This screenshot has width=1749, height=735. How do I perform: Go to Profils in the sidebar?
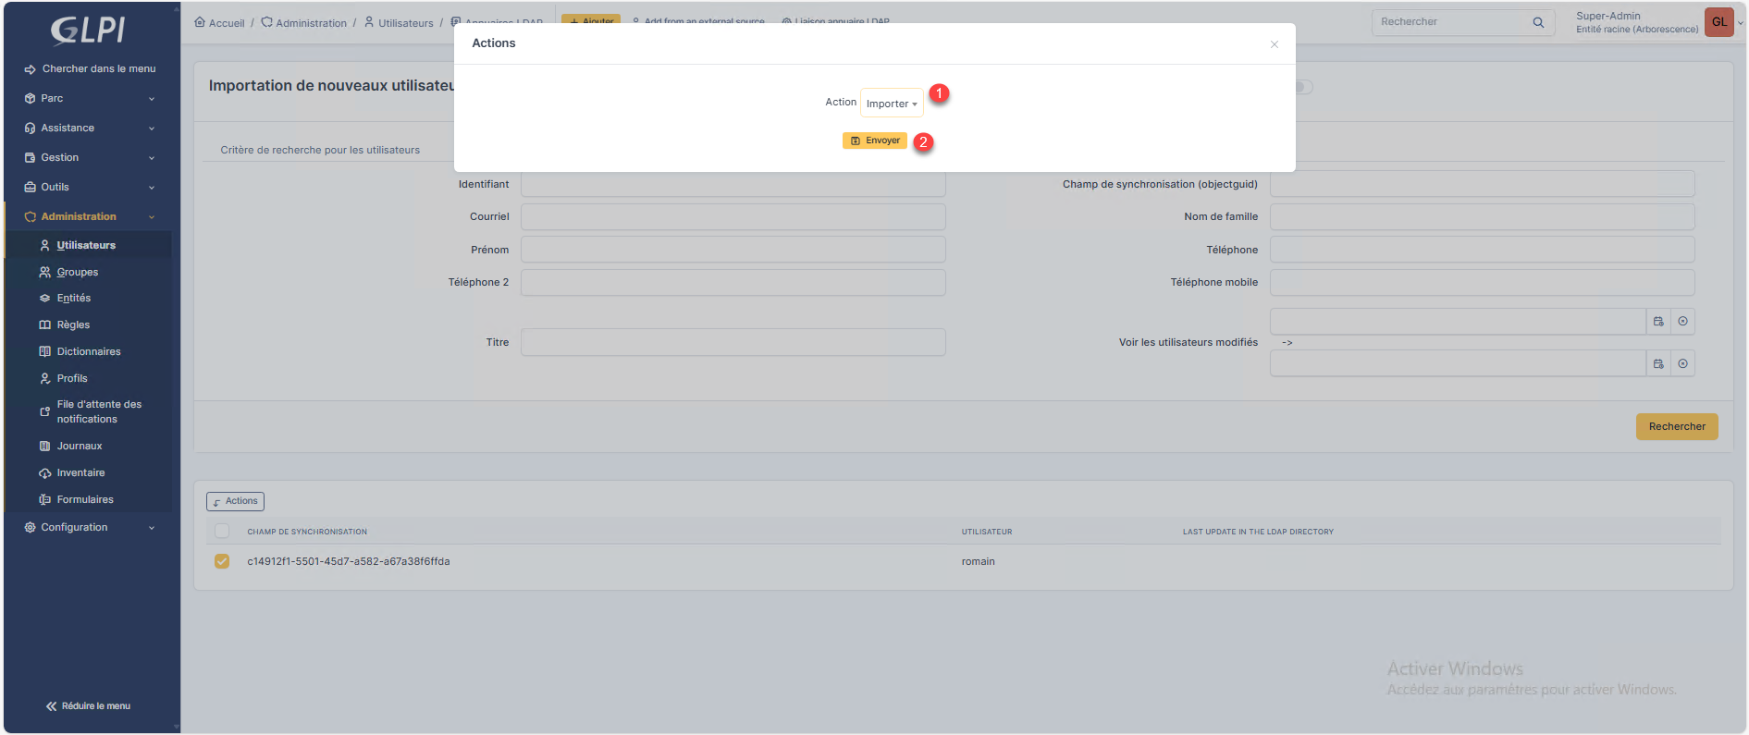tap(72, 378)
